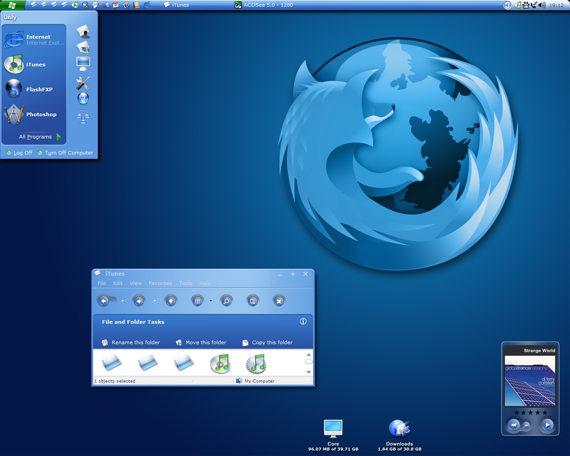
Task: Select the second folder in iTunes window
Action: point(147,362)
